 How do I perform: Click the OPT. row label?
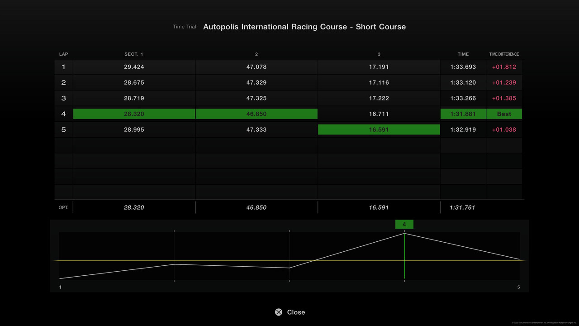pos(64,207)
